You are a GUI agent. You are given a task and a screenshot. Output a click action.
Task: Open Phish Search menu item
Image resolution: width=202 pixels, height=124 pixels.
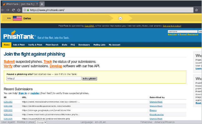52,45
